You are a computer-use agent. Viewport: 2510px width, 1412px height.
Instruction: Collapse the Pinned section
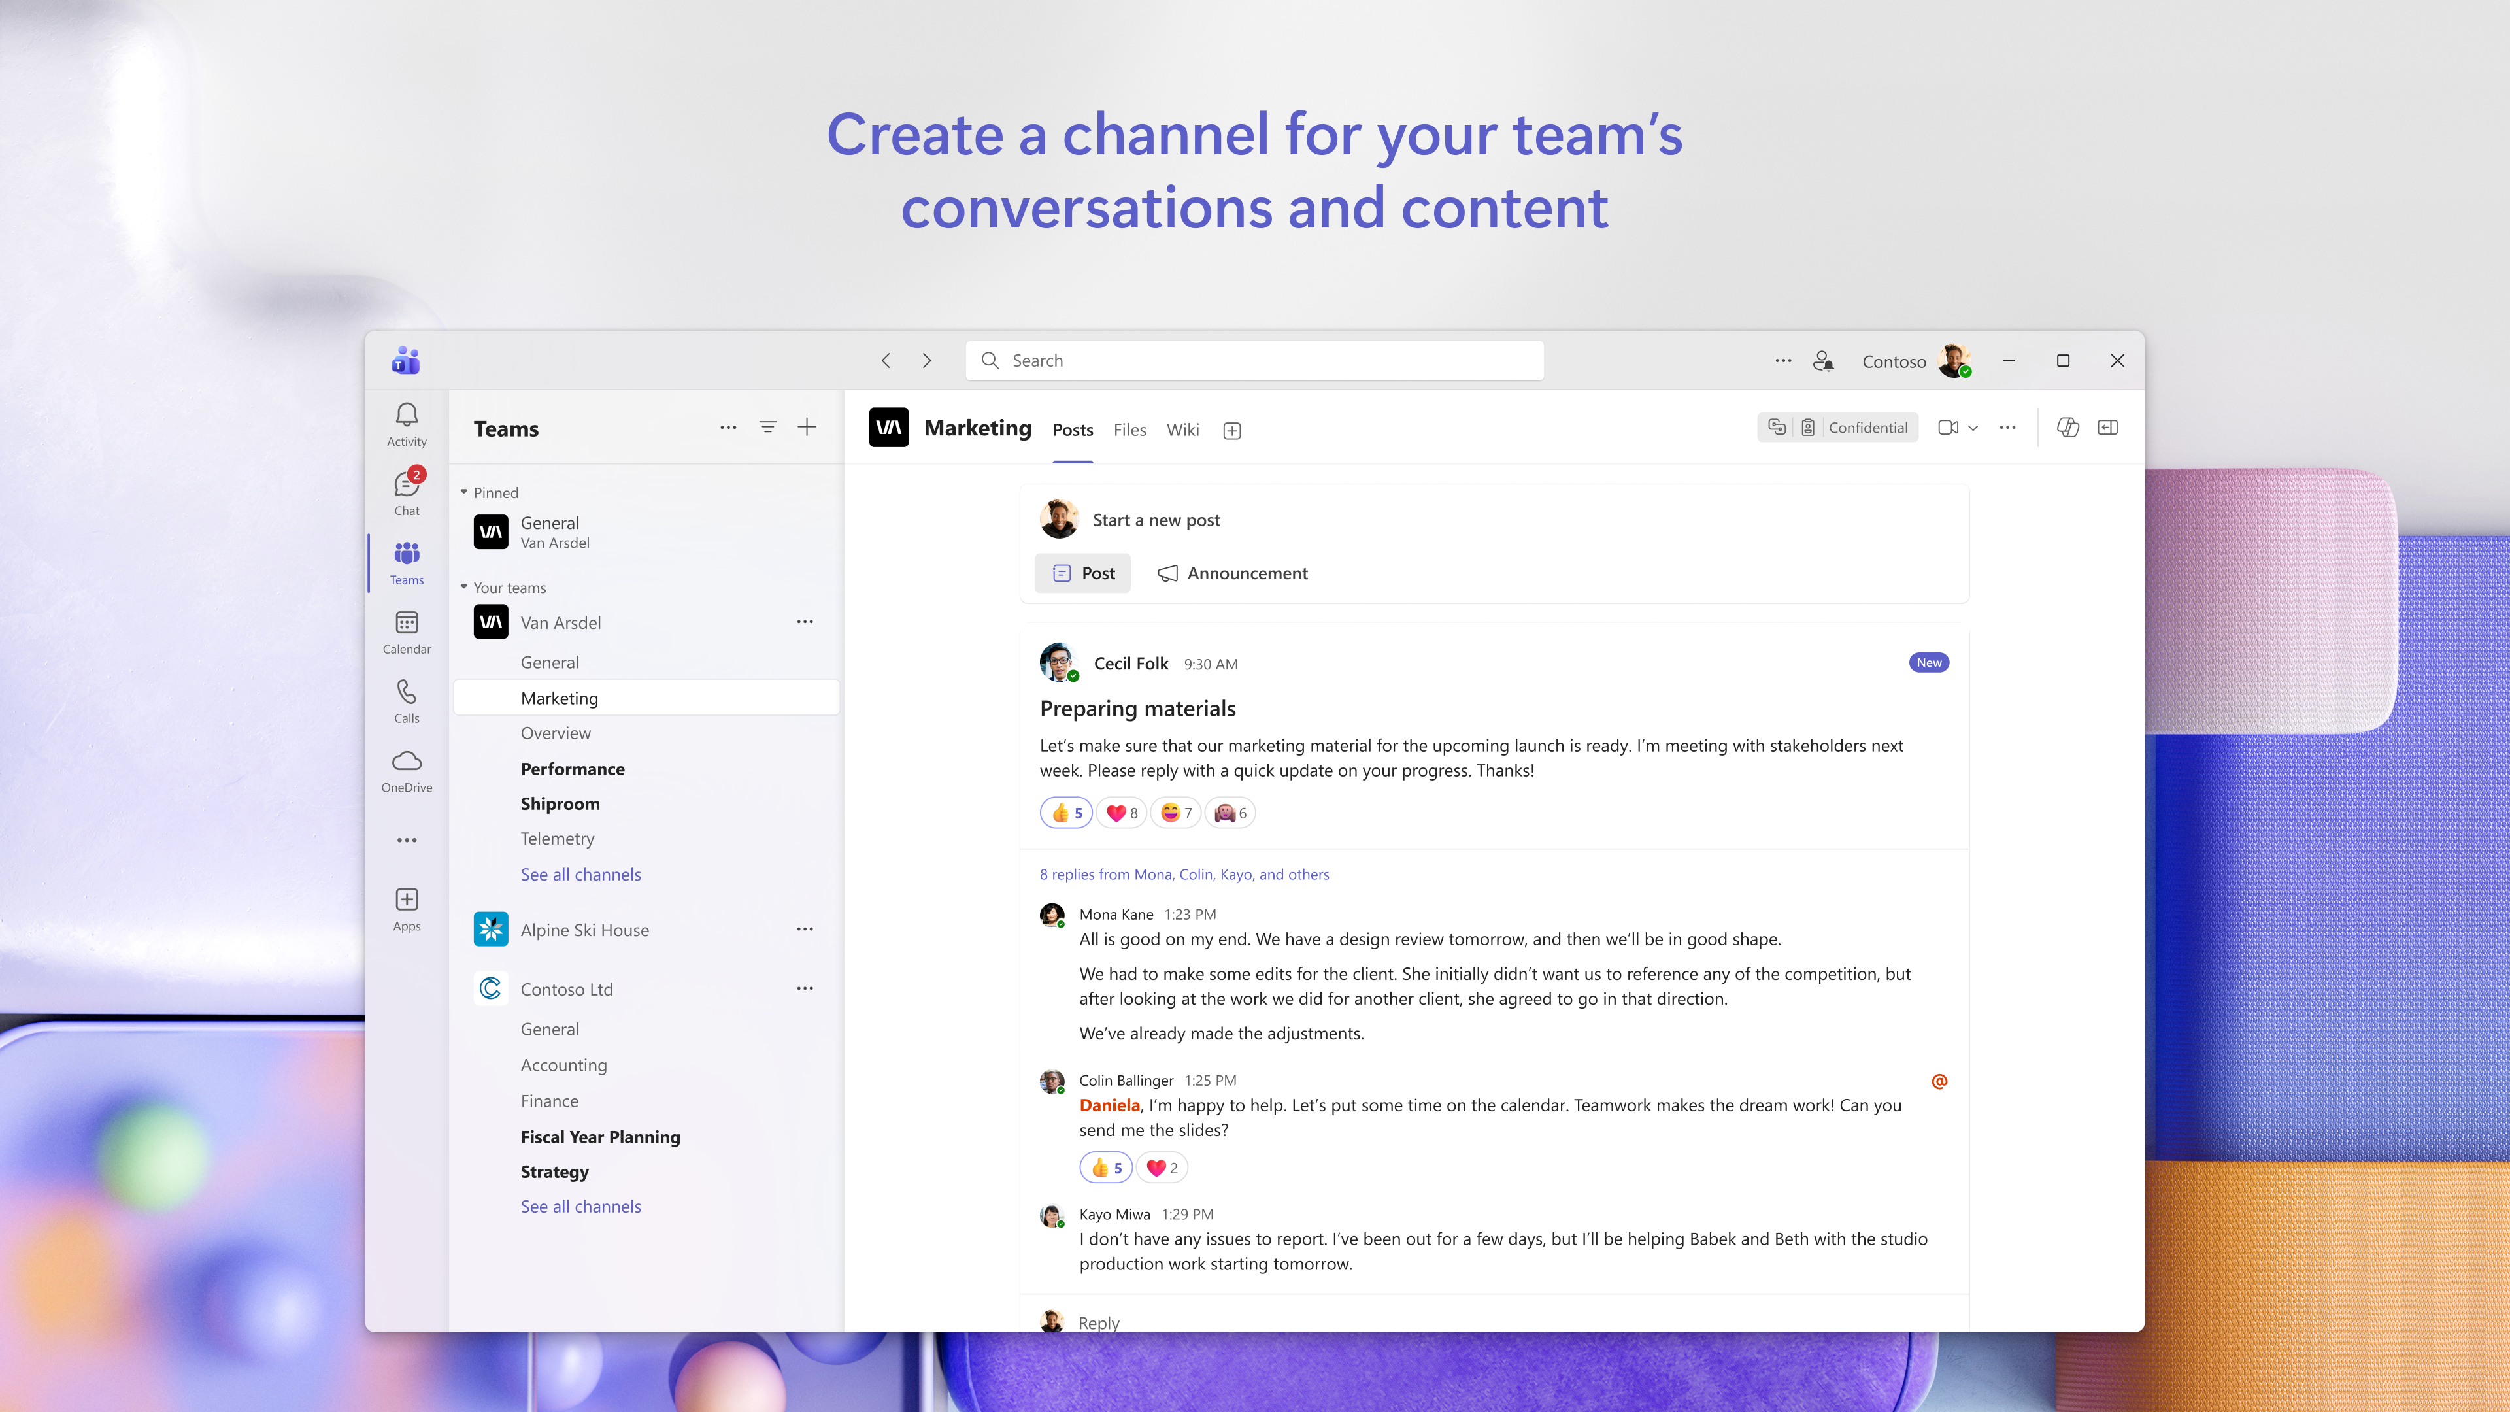pyautogui.click(x=465, y=492)
